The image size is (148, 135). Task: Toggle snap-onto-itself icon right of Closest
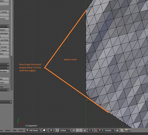[x=117, y=130]
